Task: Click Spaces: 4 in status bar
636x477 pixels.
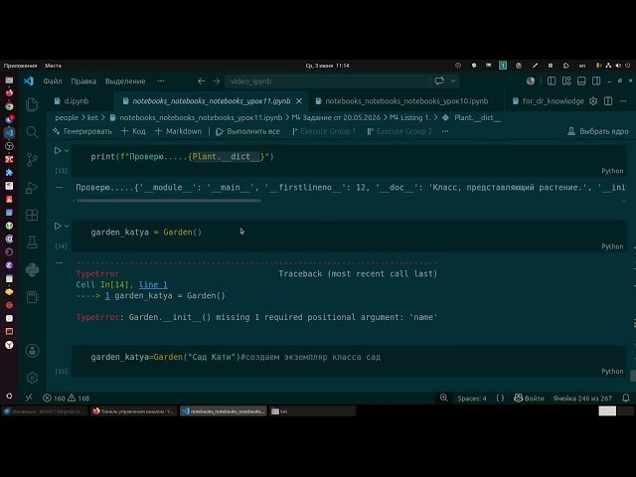Action: click(x=472, y=398)
